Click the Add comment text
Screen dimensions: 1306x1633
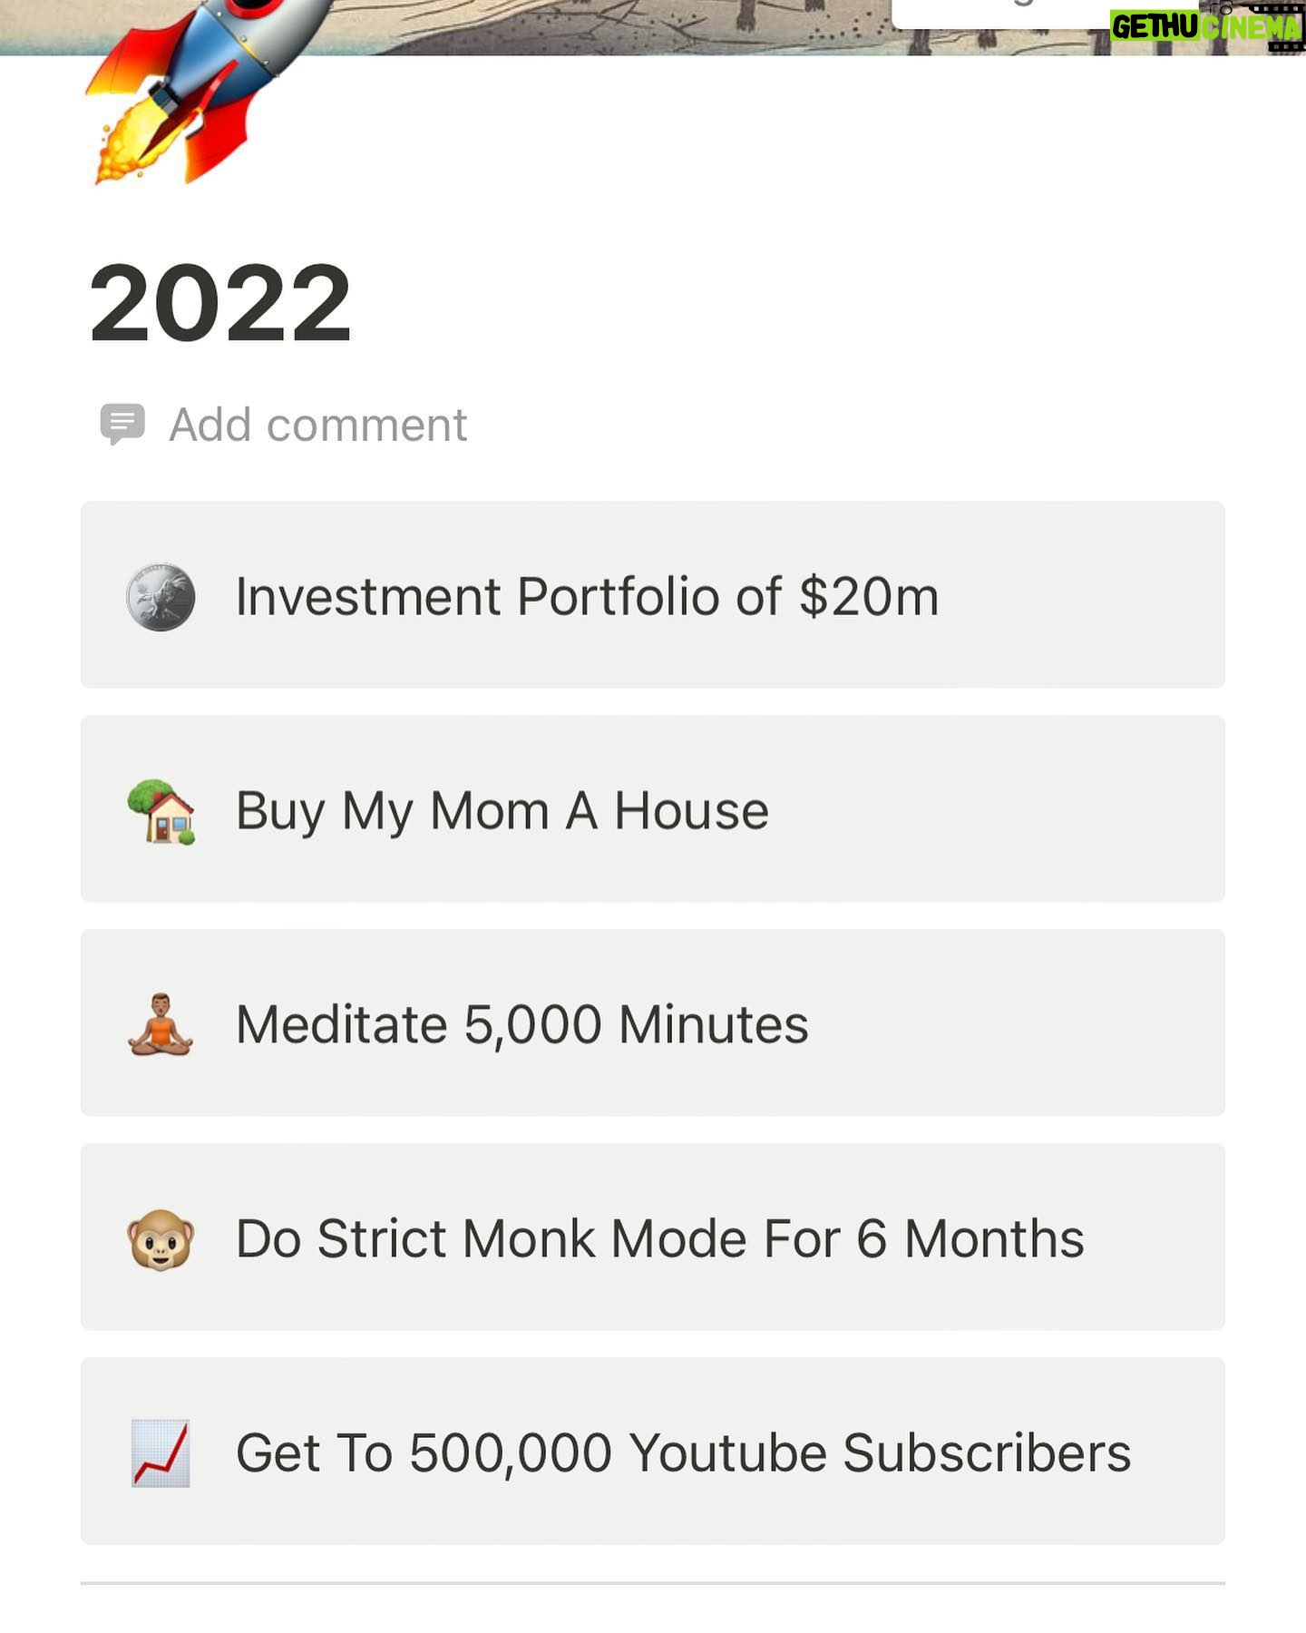(x=317, y=425)
